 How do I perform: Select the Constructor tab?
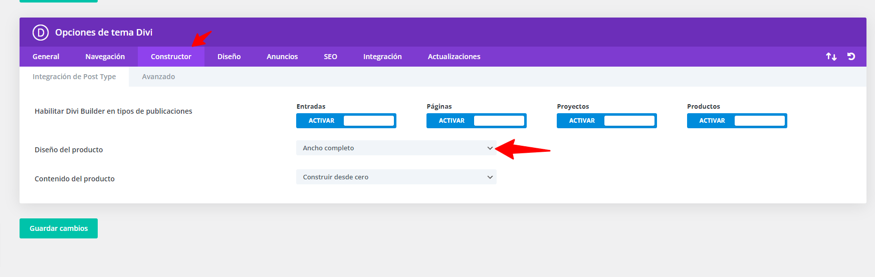[x=171, y=57]
